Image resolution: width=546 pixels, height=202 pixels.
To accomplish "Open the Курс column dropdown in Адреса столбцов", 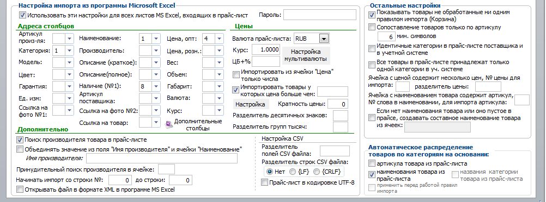I will point(219,110).
